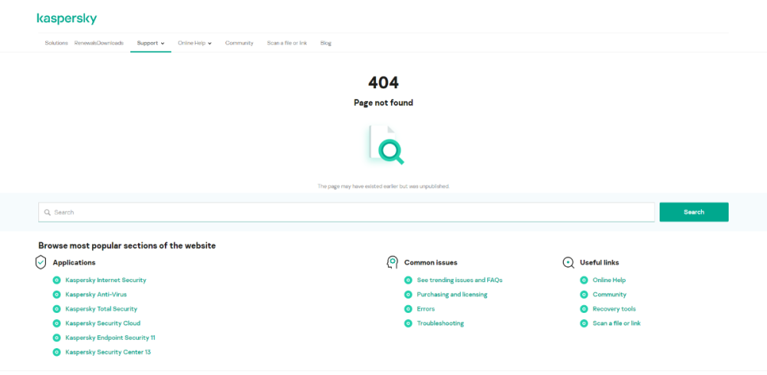Open the Errors link

tap(426, 309)
